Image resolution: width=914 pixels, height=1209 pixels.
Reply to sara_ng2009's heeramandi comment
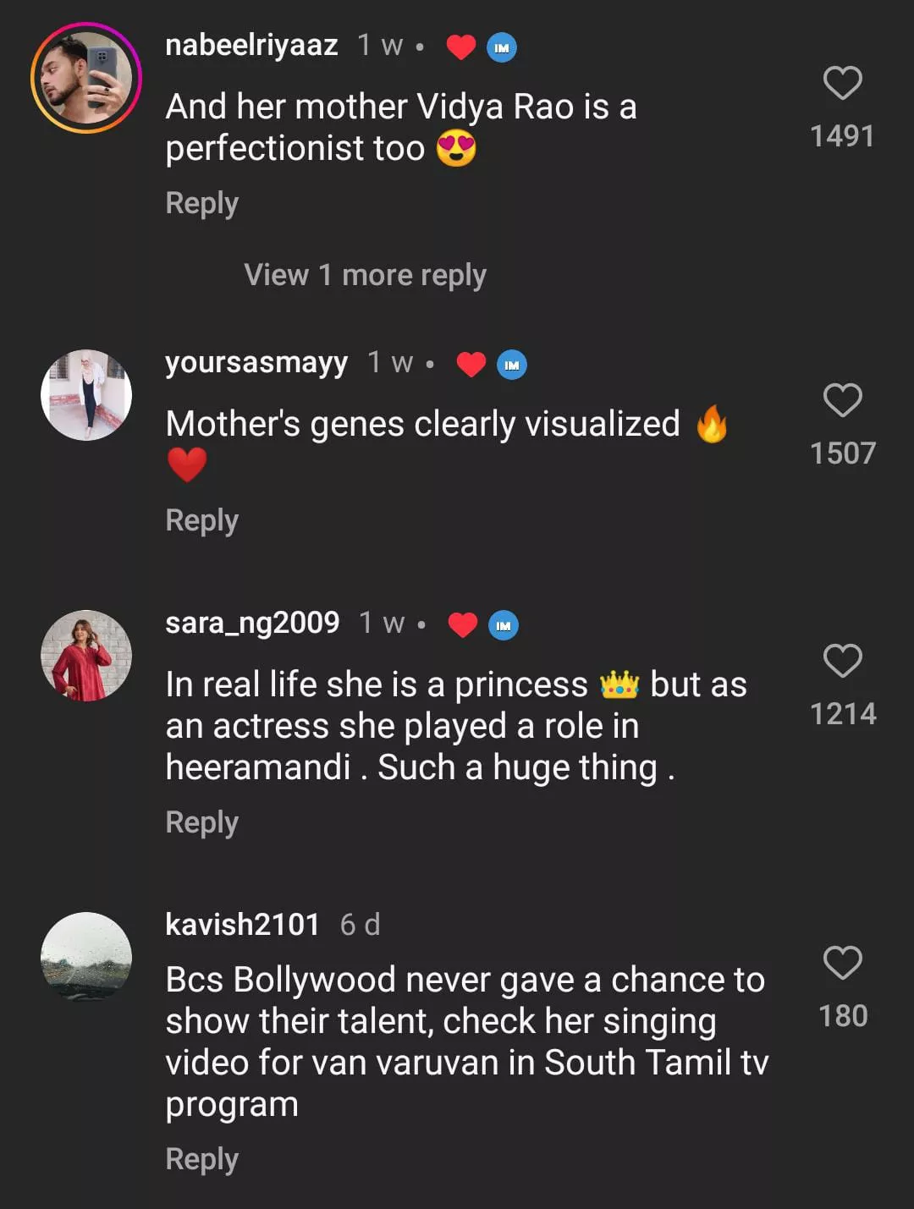click(x=201, y=822)
